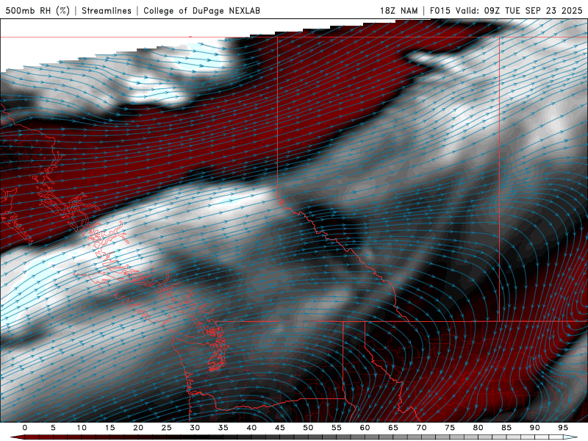Click the "College of DuPage NEXLAB" header text

pos(201,10)
